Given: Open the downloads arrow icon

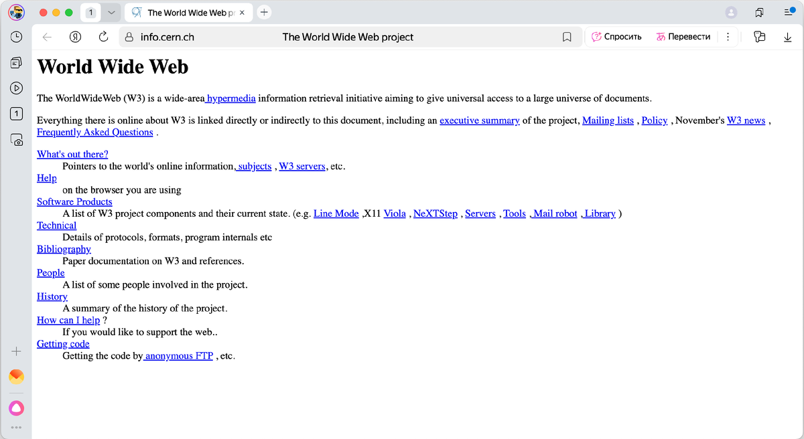Looking at the screenshot, I should (787, 37).
